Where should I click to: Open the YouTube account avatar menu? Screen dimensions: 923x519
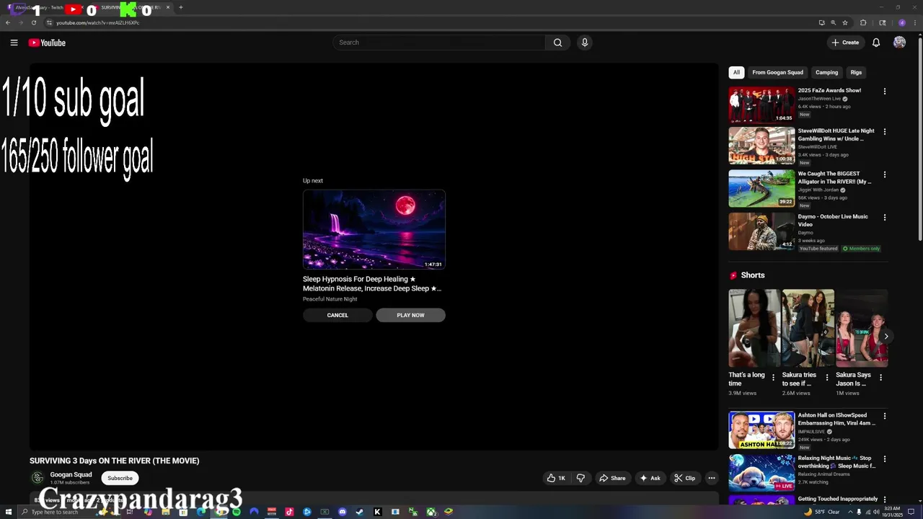point(899,43)
